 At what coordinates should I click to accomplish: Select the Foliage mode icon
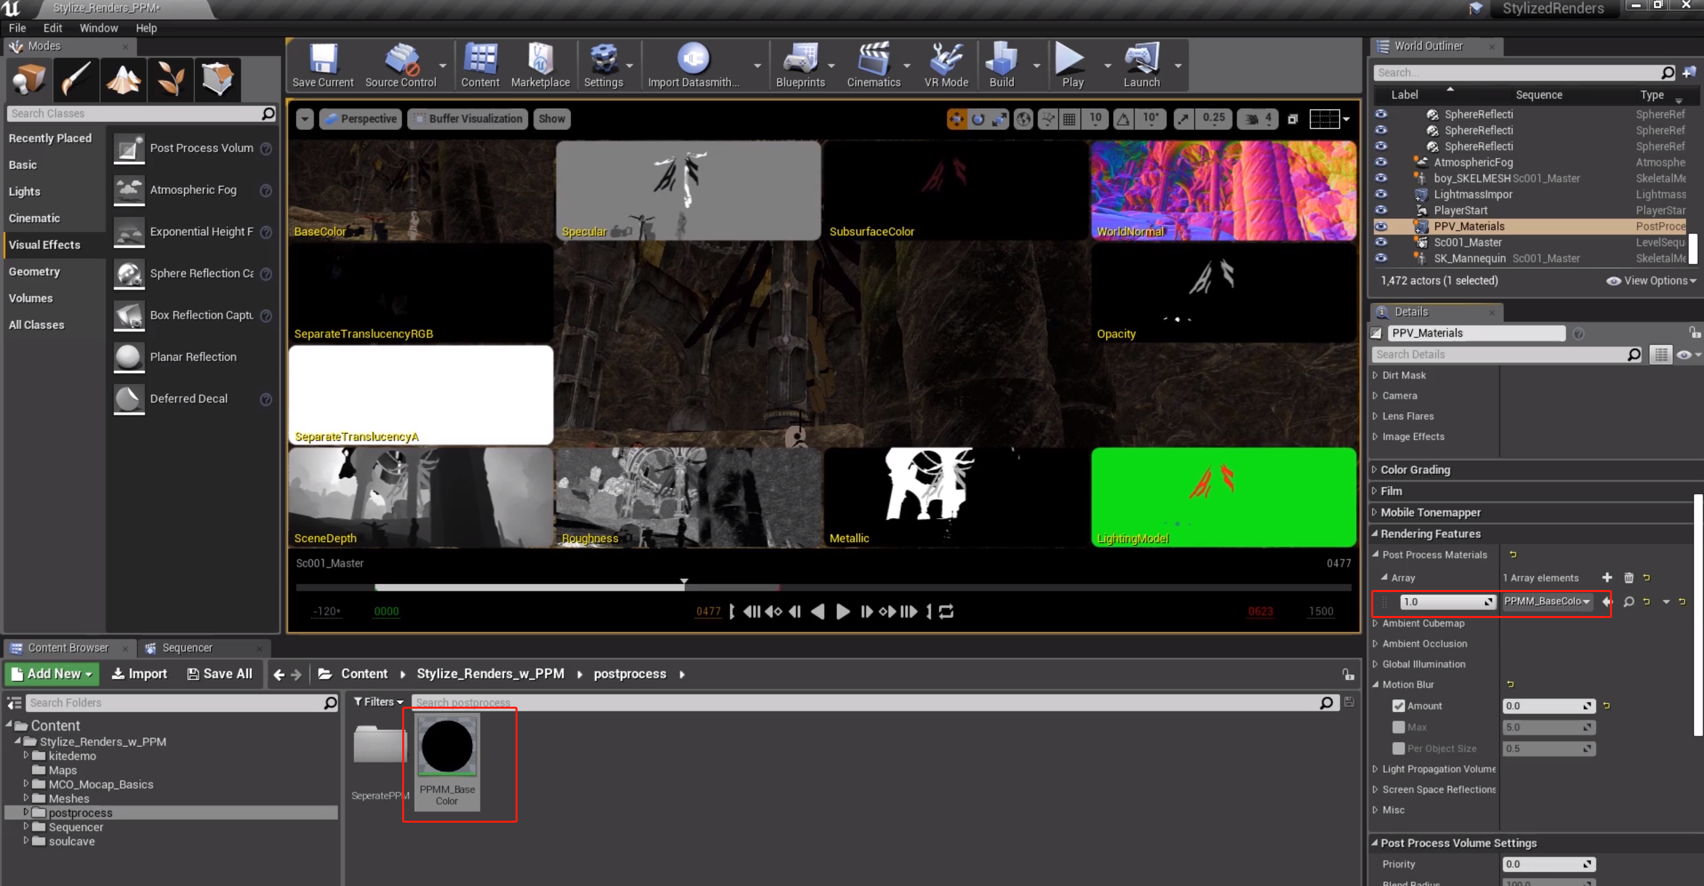pos(170,79)
